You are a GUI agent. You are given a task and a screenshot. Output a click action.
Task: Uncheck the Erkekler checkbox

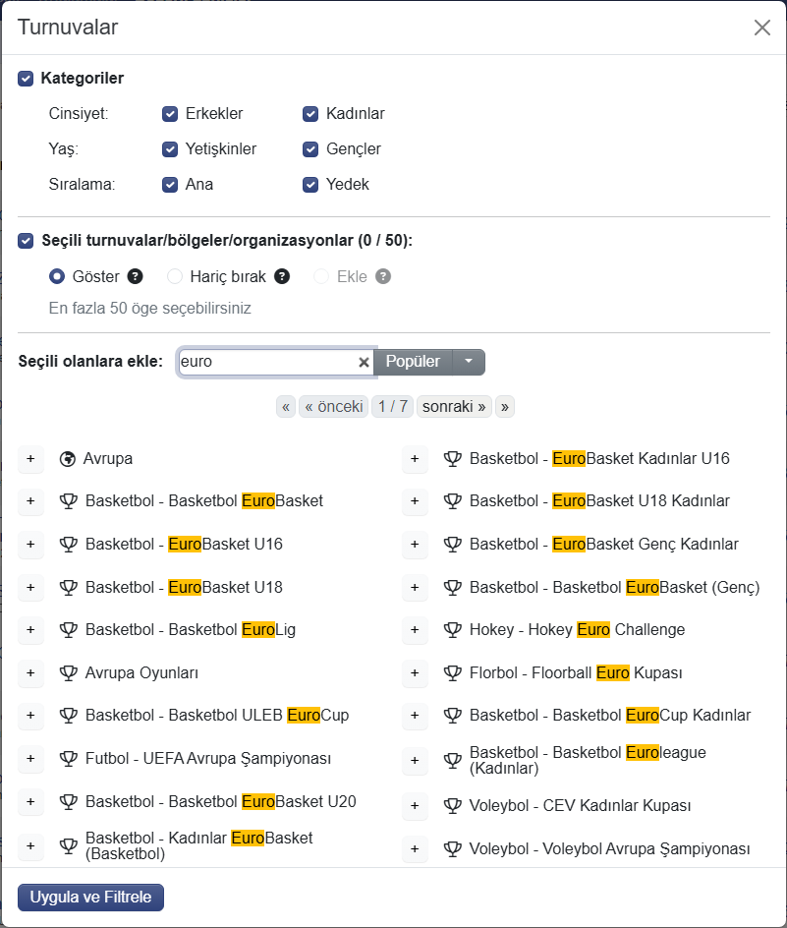tap(170, 114)
